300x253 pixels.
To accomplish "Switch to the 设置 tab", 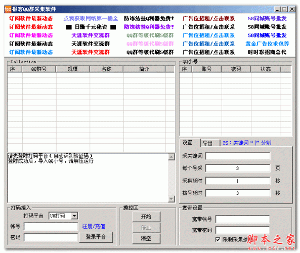I will (x=190, y=143).
